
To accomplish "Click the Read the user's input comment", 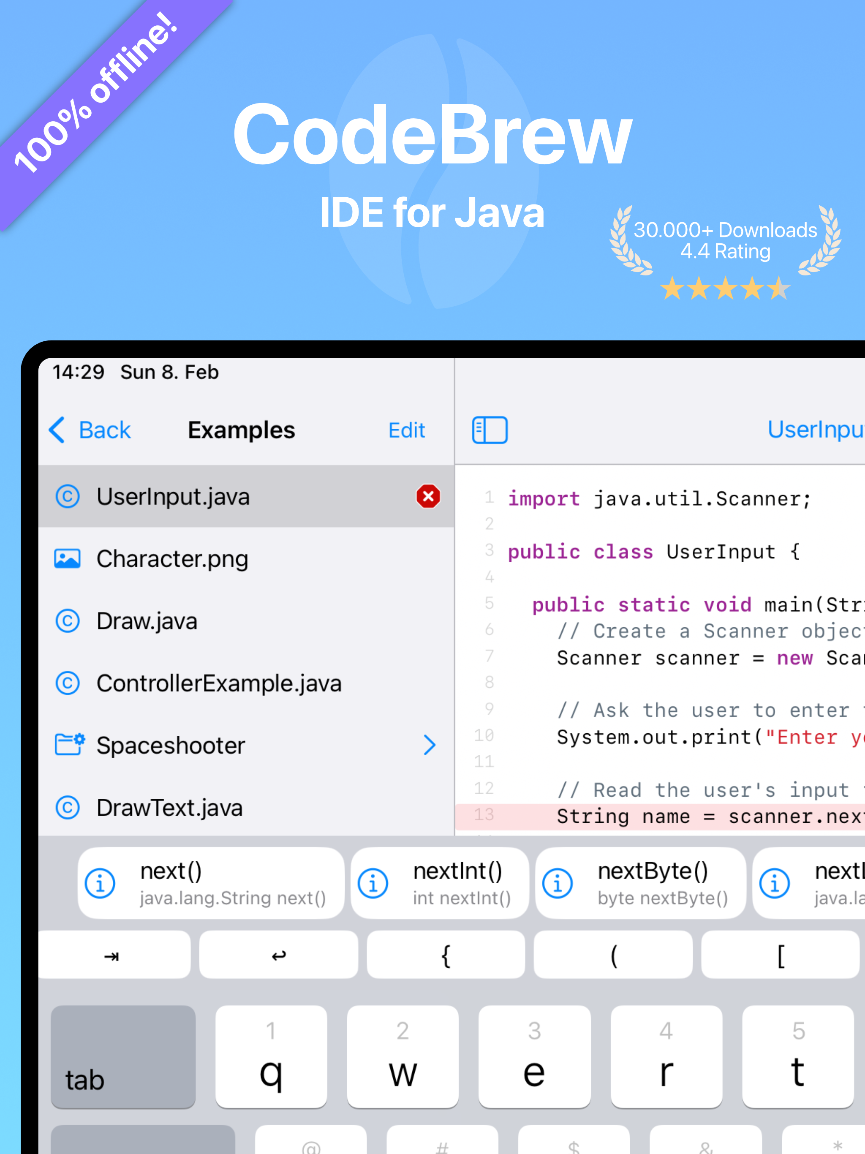I will (x=710, y=790).
